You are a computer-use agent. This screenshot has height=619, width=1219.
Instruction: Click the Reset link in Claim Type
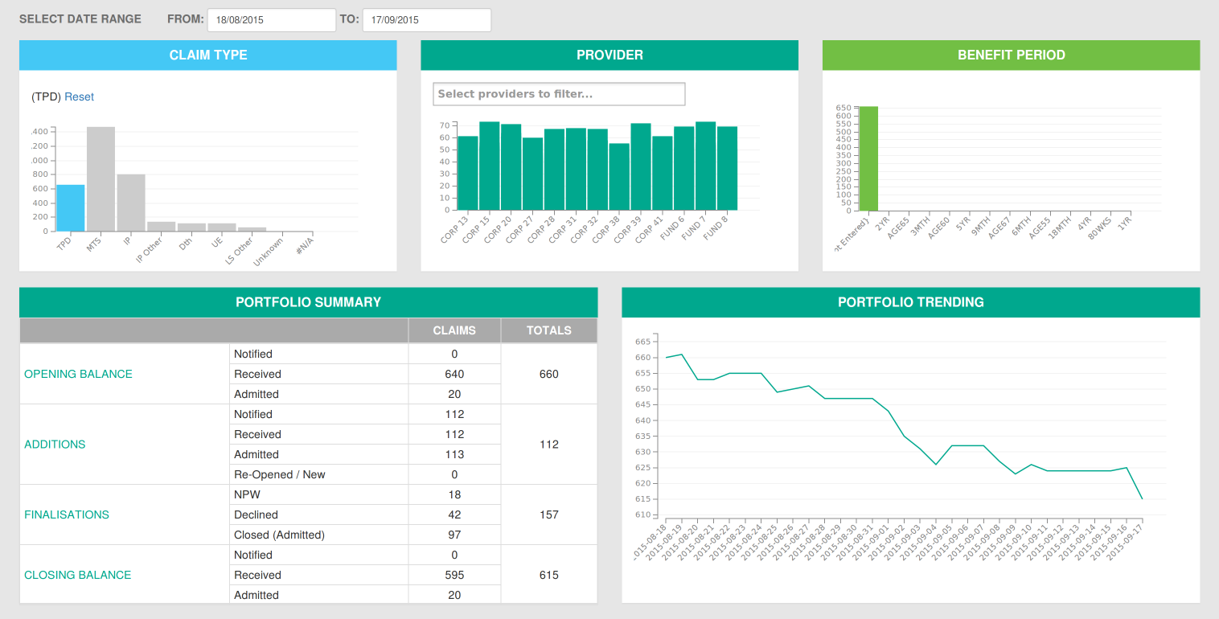coord(79,97)
